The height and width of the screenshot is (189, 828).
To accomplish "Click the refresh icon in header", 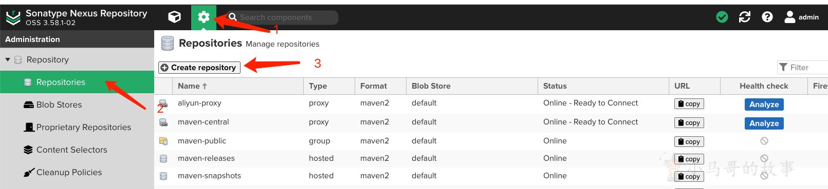I will point(744,17).
